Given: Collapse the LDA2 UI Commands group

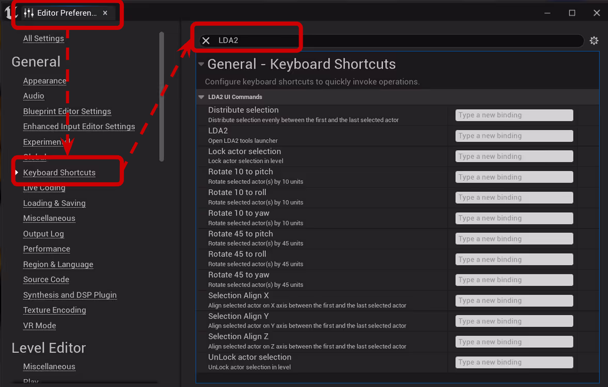Looking at the screenshot, I should 201,97.
